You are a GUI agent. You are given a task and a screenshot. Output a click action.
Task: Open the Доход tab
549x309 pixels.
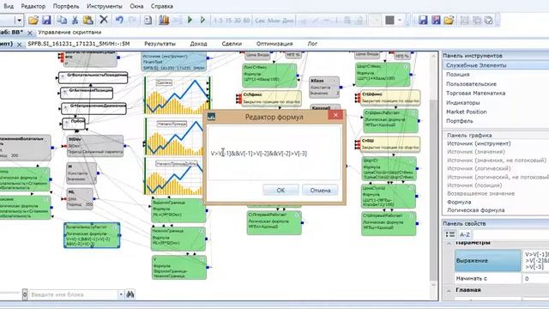click(x=198, y=44)
